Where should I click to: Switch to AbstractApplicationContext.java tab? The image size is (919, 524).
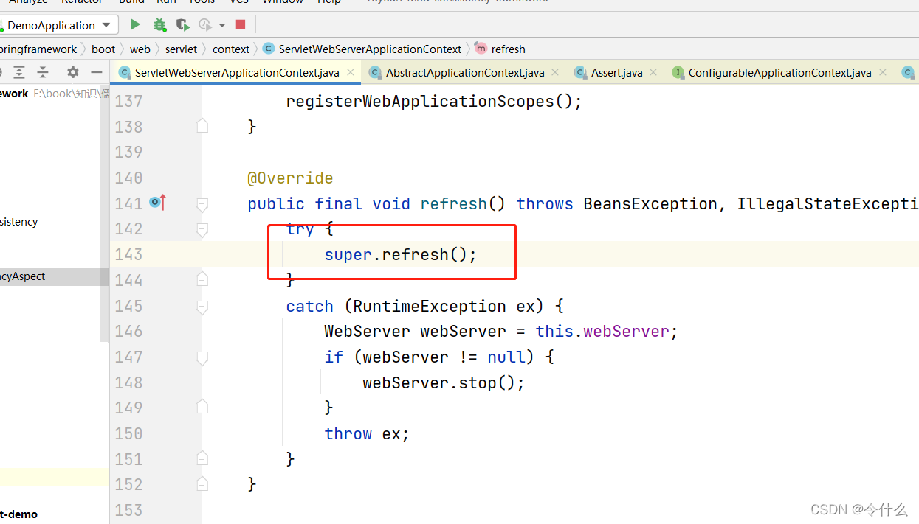(x=465, y=72)
